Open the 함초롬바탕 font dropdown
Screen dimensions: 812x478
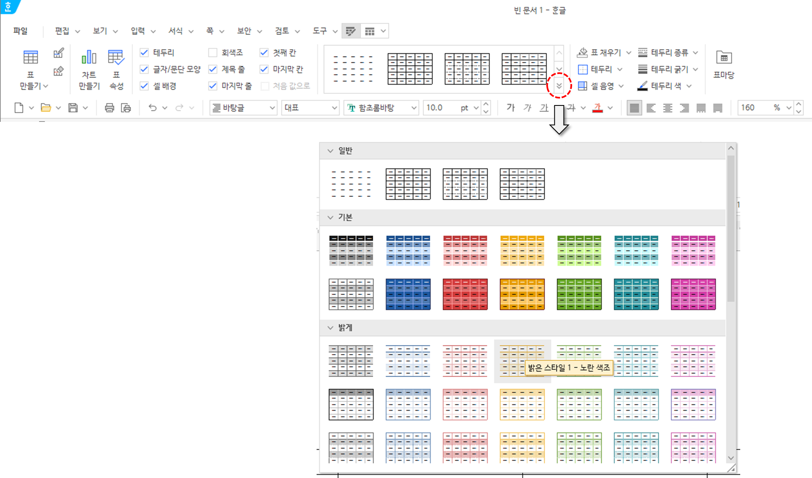(x=414, y=107)
